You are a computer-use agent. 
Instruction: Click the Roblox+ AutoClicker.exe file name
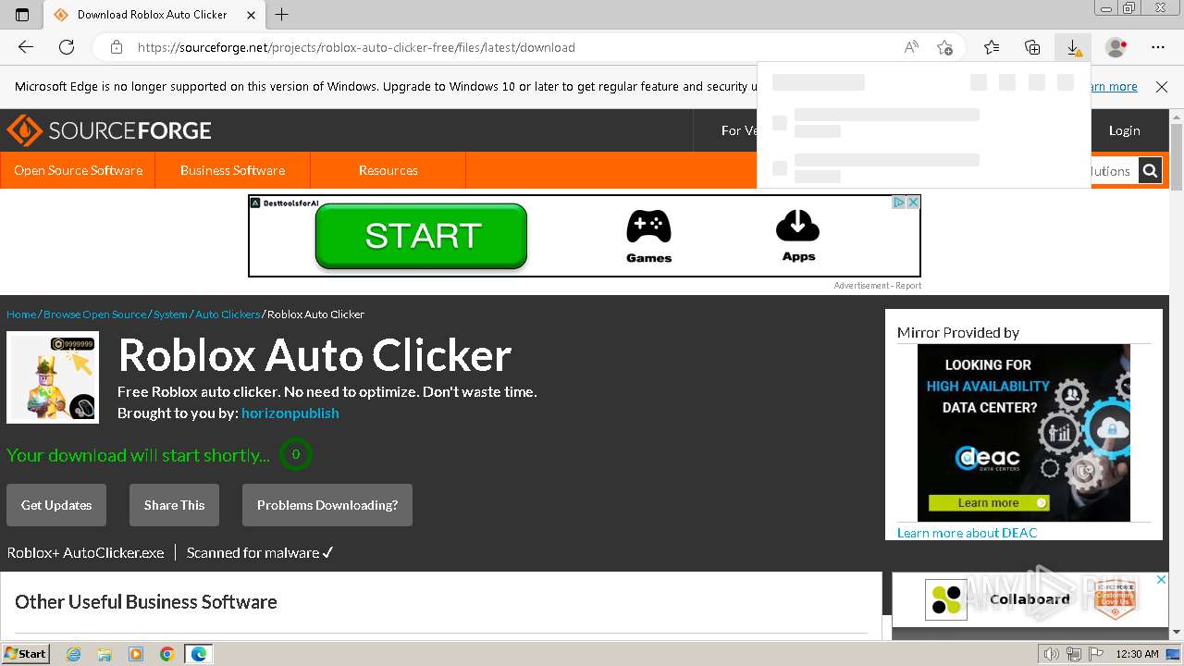[85, 552]
